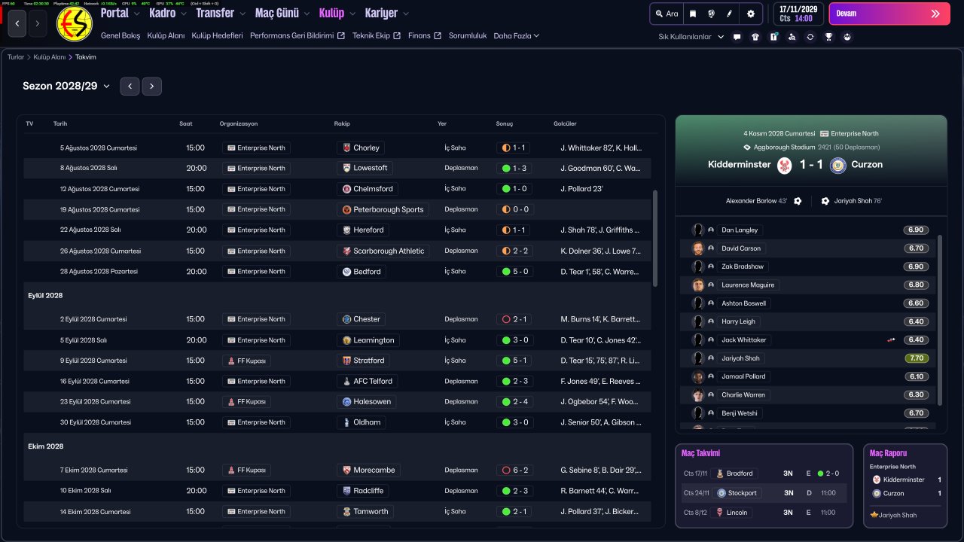Click the Chorley opponent button
Image resolution: width=964 pixels, height=542 pixels.
(361, 148)
